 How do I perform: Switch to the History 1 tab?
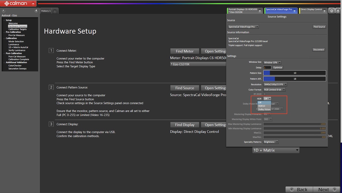[x=45, y=11]
